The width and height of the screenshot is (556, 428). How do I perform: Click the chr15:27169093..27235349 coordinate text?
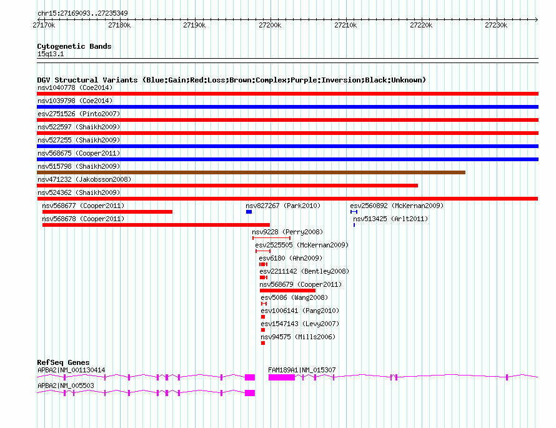click(82, 13)
